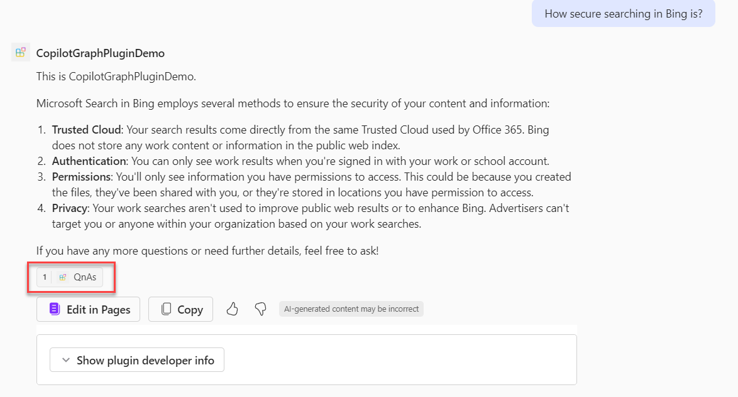This screenshot has width=738, height=397.
Task: Expand the plugin developer info chevron
Action: [65, 361]
